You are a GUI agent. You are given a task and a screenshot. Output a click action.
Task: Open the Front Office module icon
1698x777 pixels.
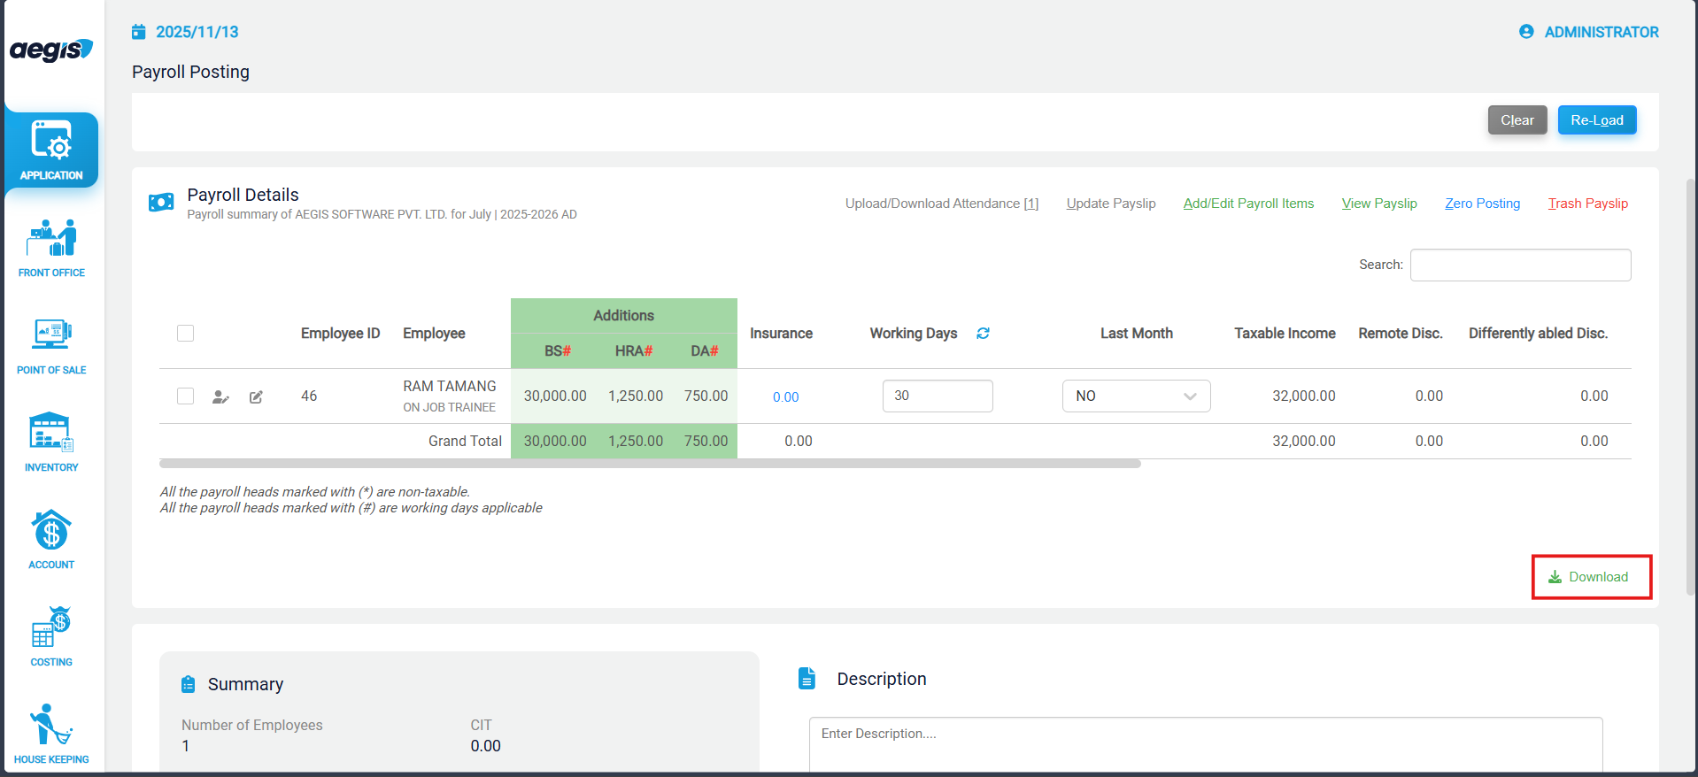tap(51, 248)
